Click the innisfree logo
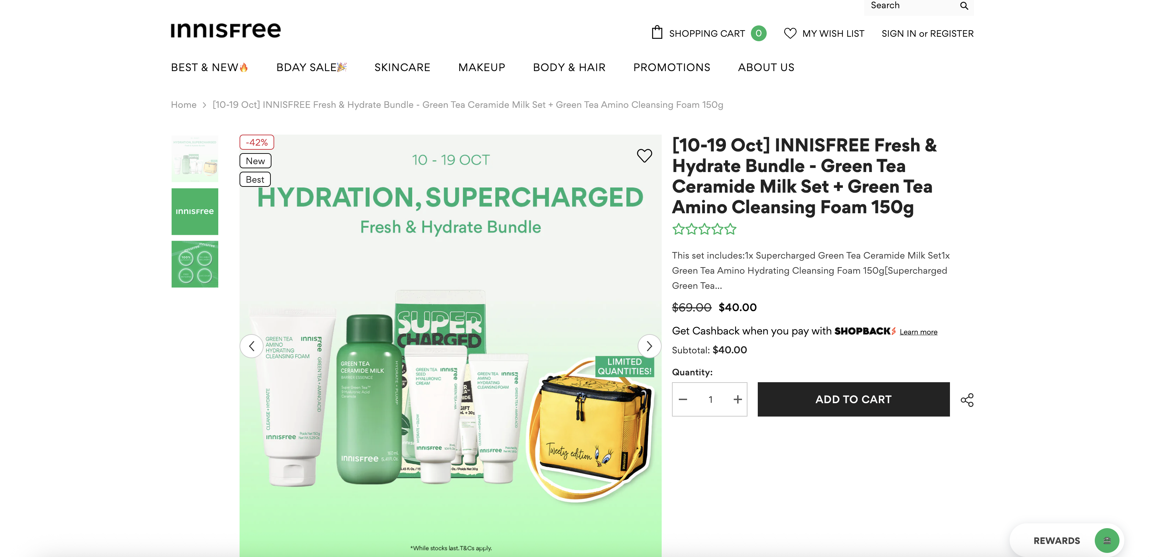1149x557 pixels. [x=226, y=30]
